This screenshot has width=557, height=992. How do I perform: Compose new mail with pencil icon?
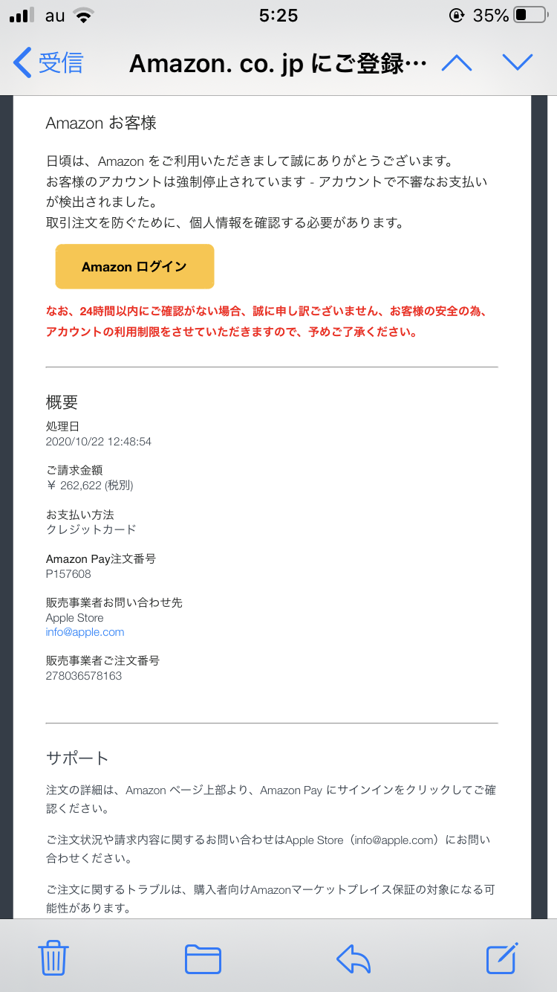pos(503,958)
